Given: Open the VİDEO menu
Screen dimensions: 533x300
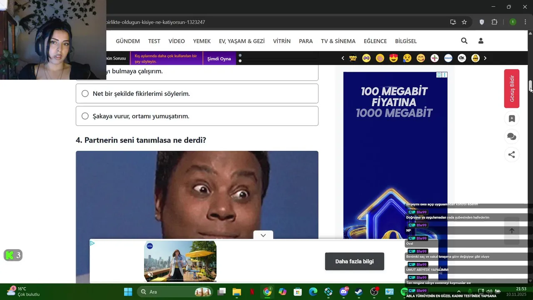Looking at the screenshot, I should 177,41.
